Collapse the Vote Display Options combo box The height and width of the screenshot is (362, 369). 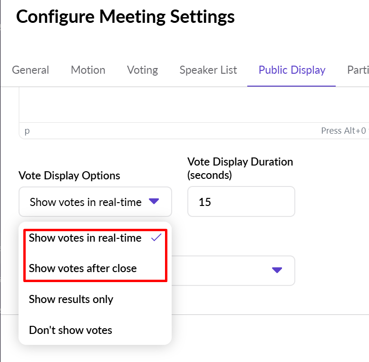(95, 202)
